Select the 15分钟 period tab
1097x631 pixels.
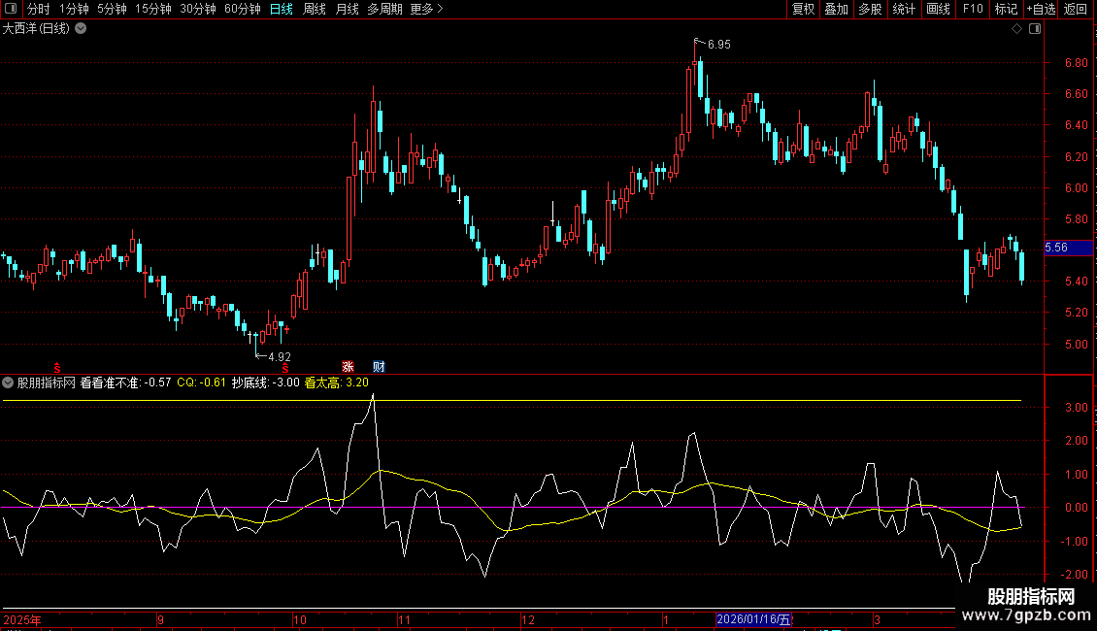coord(153,9)
